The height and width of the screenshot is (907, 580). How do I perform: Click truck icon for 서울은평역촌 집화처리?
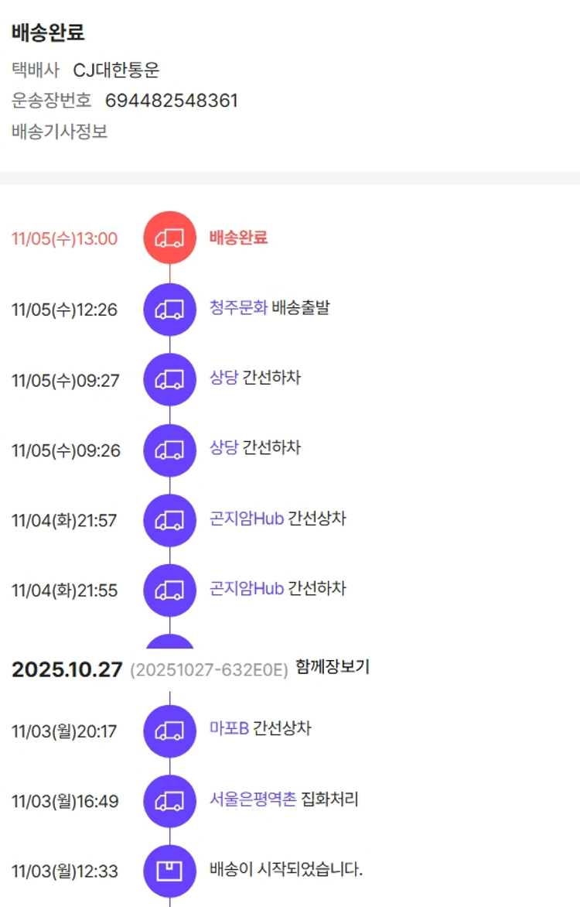coord(169,801)
